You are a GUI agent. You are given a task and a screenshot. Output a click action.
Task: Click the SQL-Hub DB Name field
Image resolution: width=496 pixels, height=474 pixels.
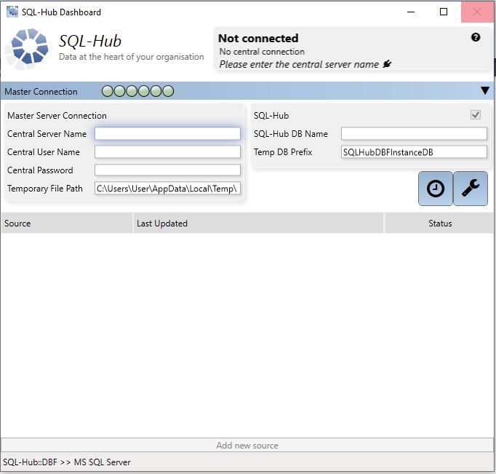point(414,134)
